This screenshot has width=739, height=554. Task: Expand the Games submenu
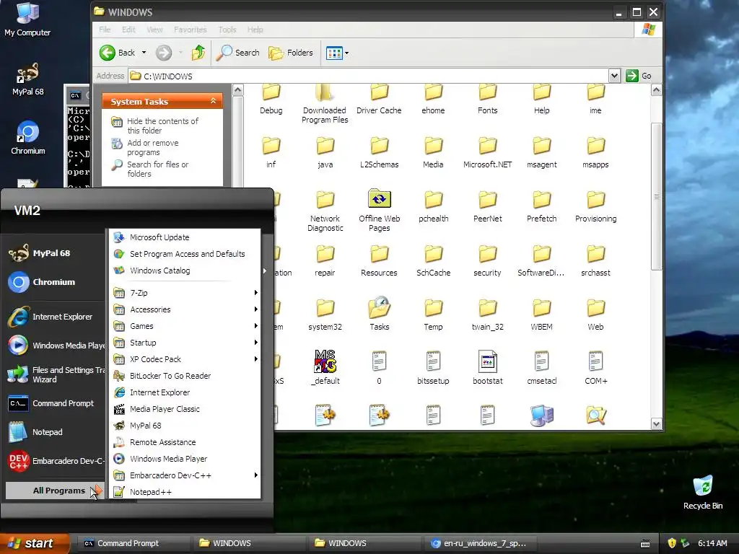tap(185, 326)
